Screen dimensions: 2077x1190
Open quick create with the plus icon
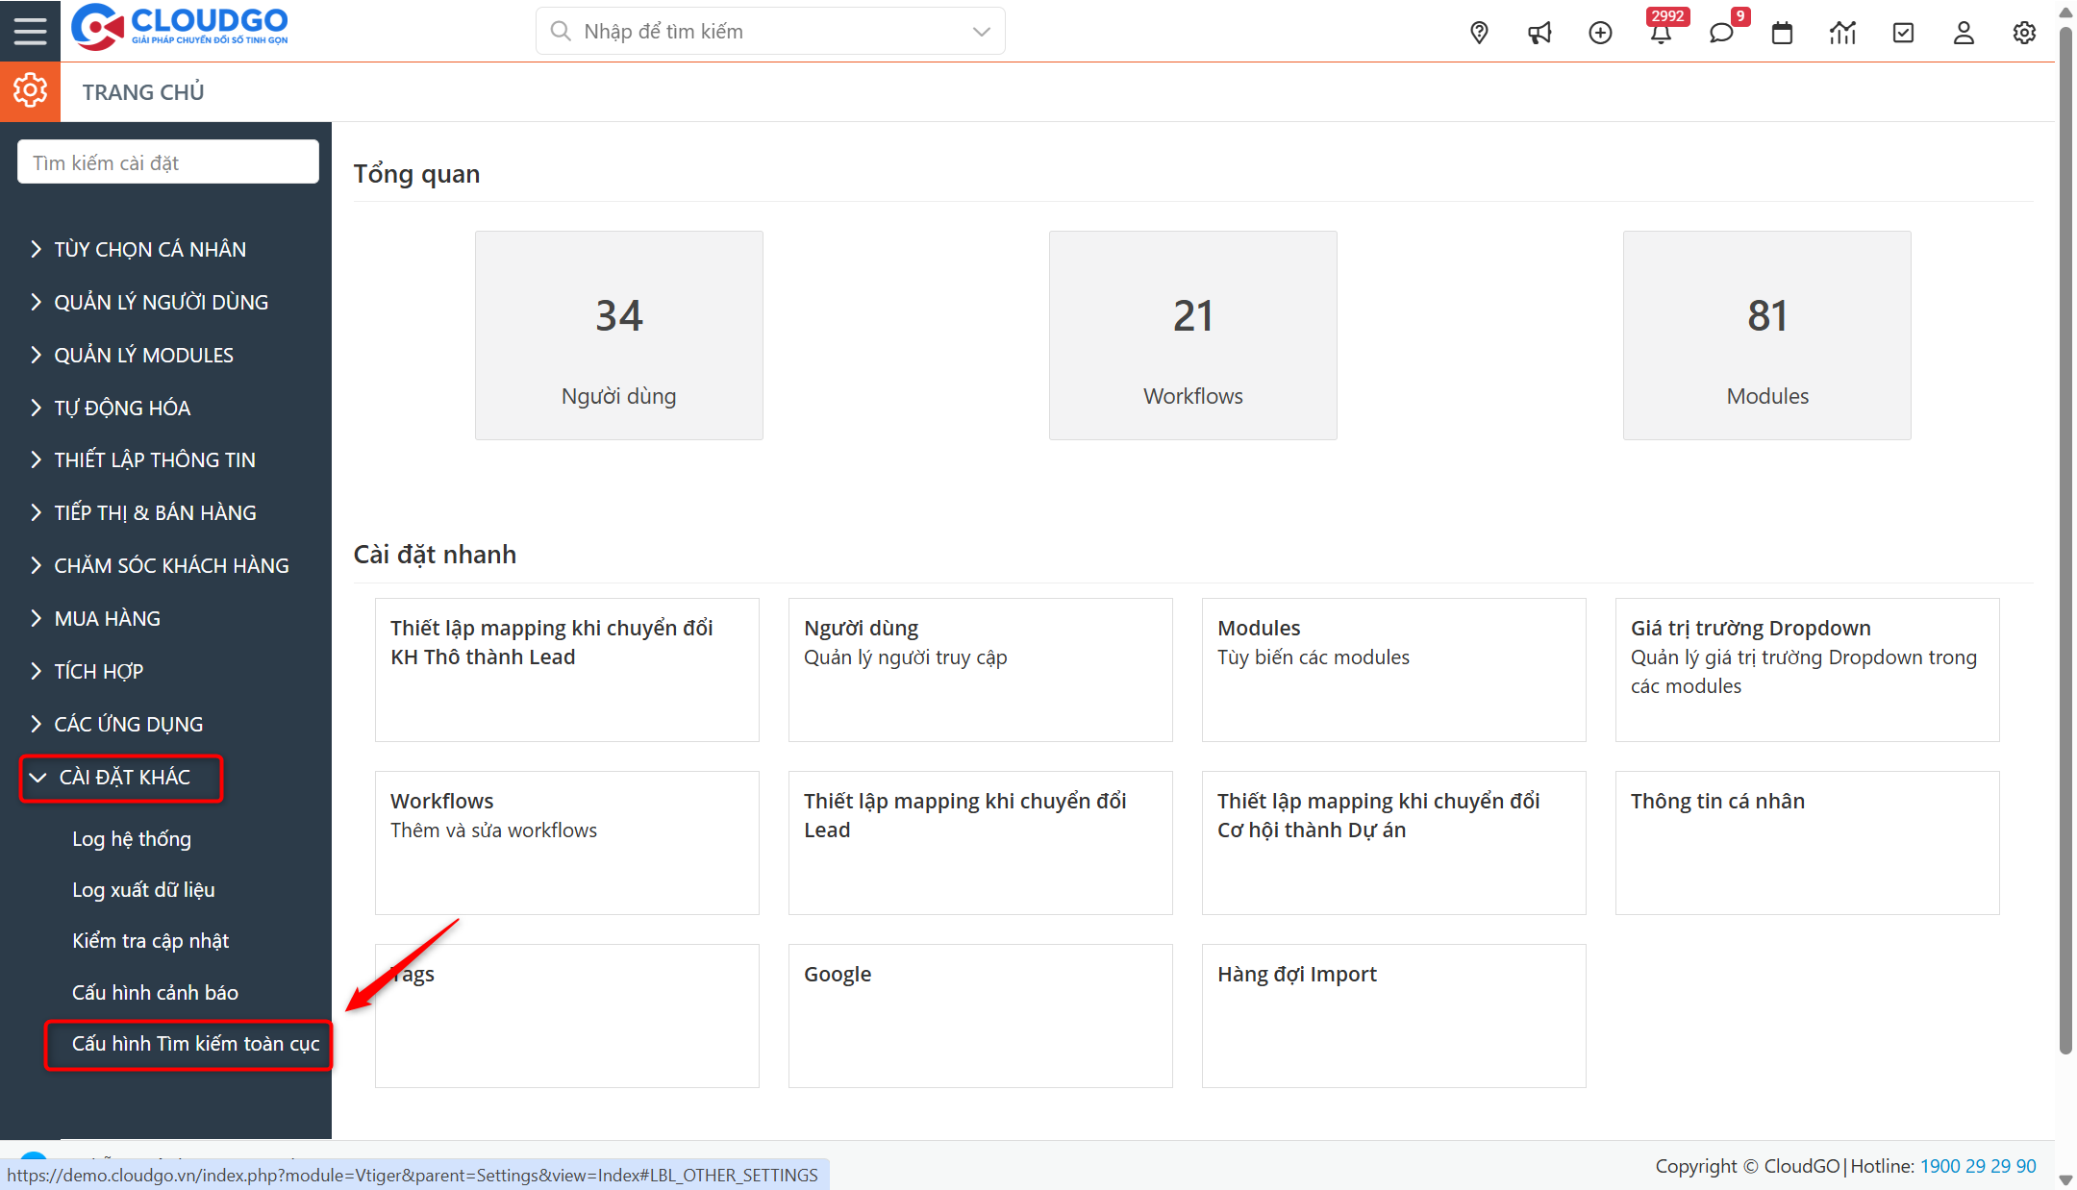click(x=1600, y=32)
